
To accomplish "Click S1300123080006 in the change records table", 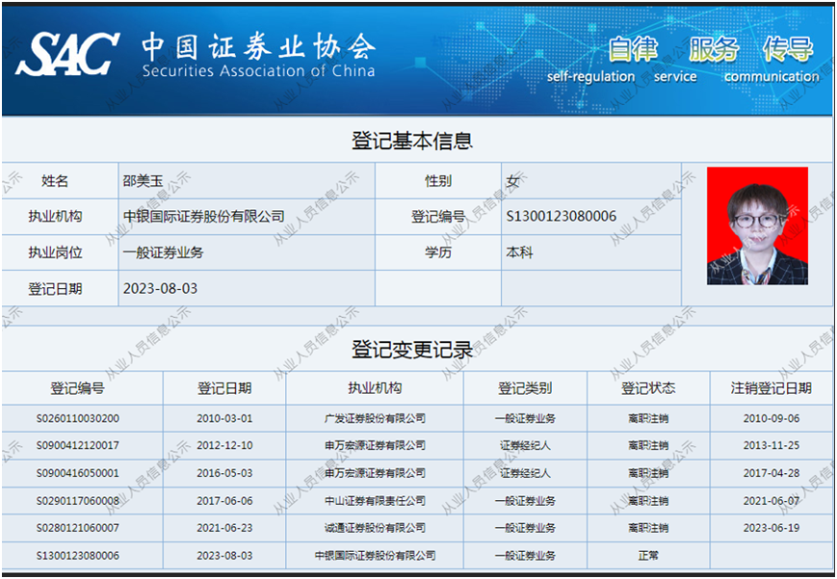I will coord(78,556).
